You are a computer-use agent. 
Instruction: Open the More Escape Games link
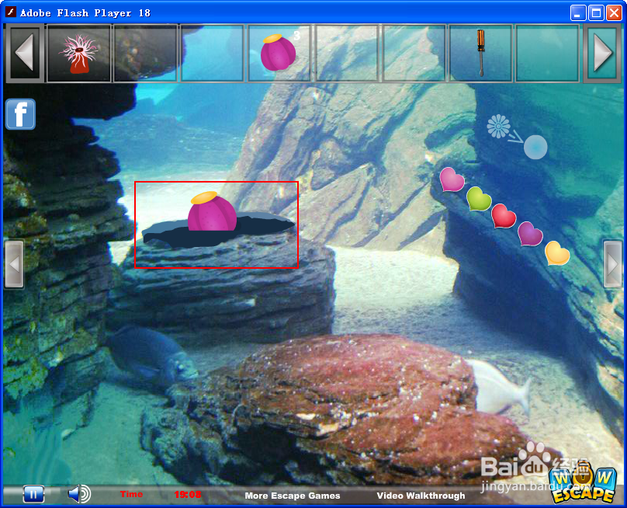[293, 496]
